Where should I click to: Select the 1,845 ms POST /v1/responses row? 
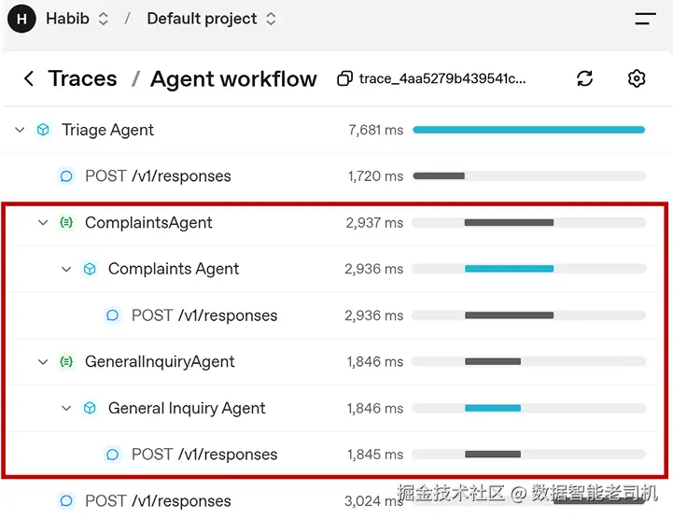(336, 455)
